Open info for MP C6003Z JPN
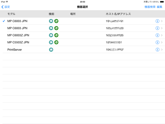The height and width of the screenshot is (124, 165). pyautogui.click(x=157, y=35)
